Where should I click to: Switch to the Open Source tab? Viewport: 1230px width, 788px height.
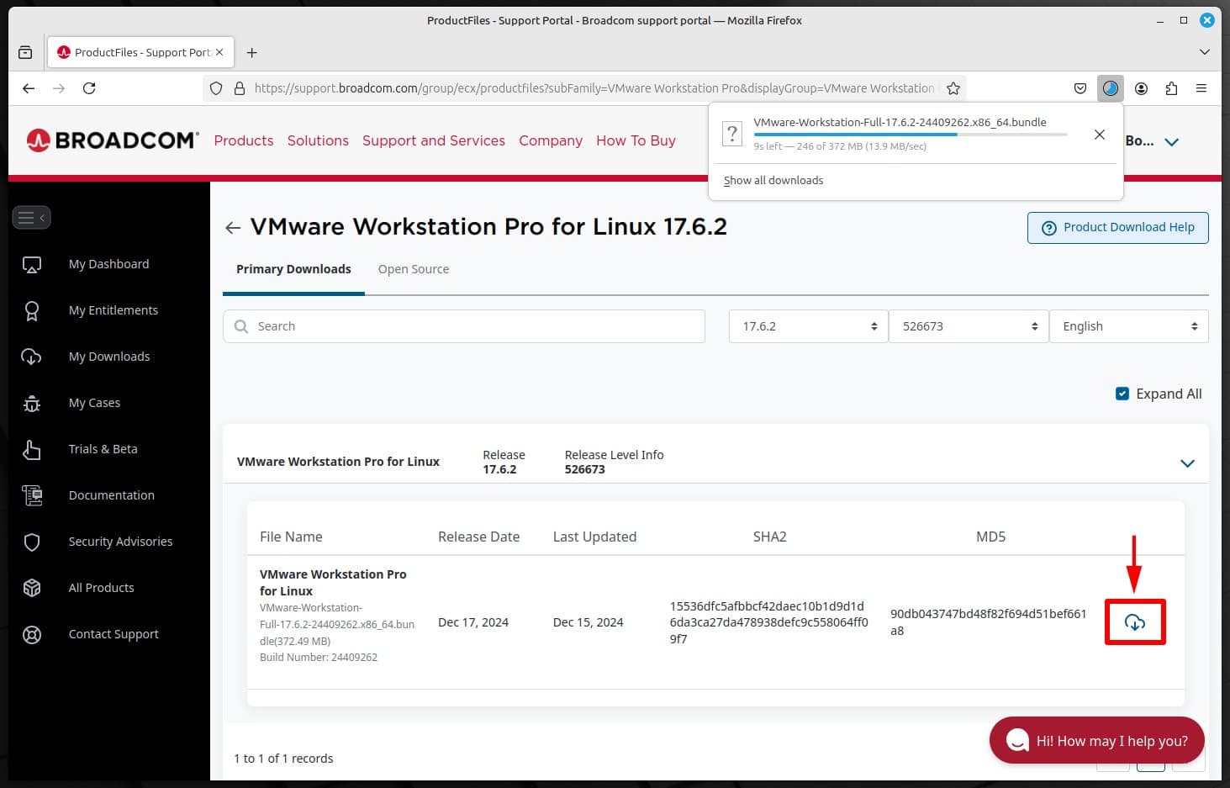coord(413,268)
